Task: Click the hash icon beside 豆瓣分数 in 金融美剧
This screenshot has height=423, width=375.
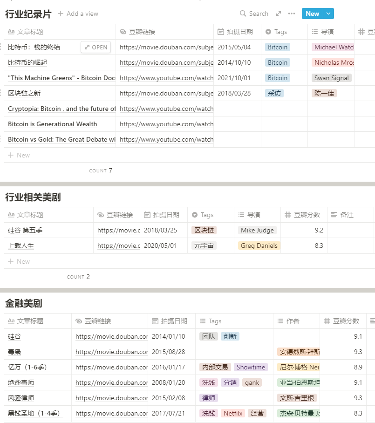Action: tap(327, 321)
